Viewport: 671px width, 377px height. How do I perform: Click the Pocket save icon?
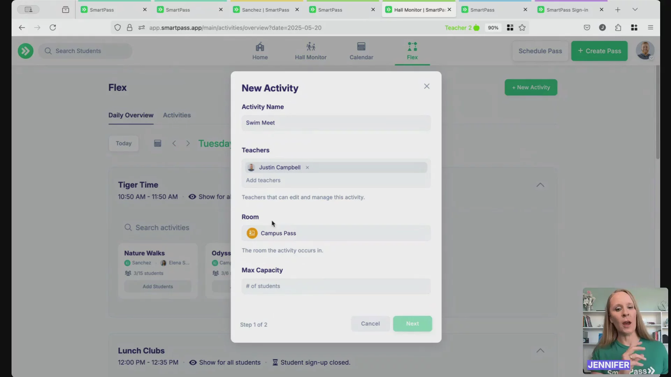coord(587,28)
